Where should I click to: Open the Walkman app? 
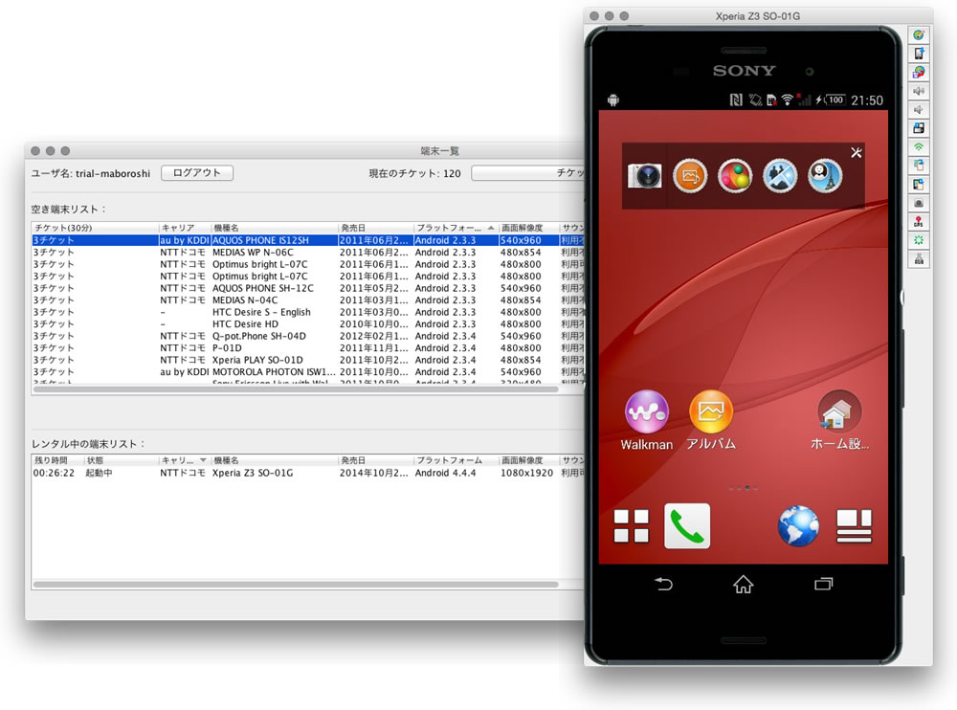[x=647, y=421]
